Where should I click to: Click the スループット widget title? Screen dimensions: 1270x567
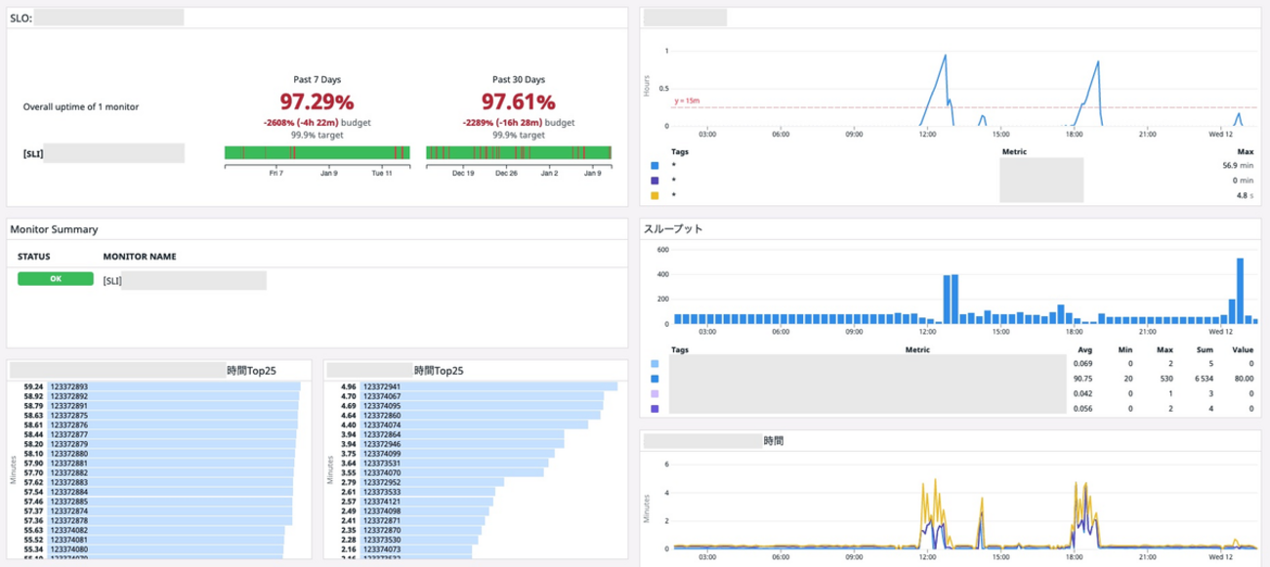click(x=673, y=229)
